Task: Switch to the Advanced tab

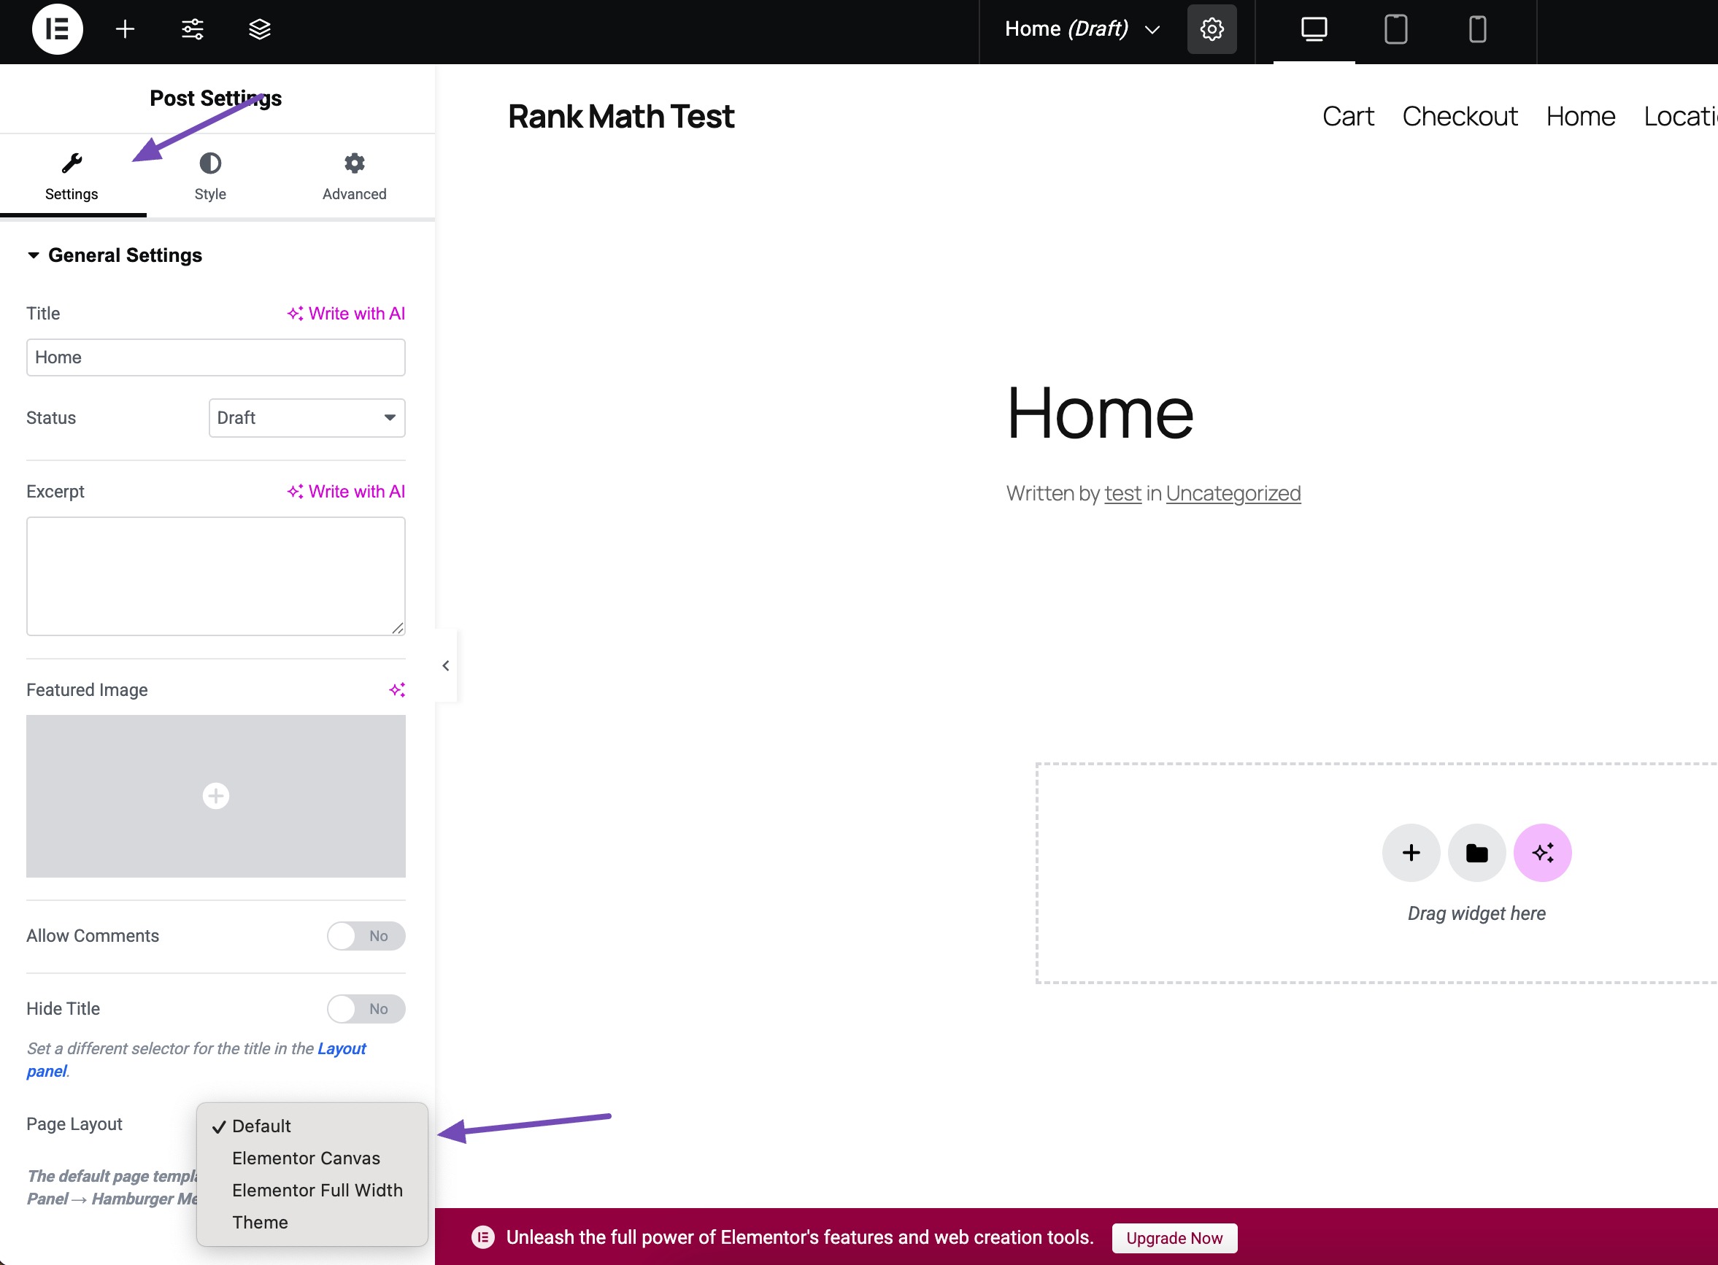Action: click(355, 177)
